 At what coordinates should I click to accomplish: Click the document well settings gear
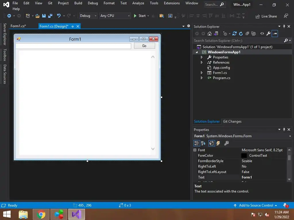click(x=189, y=26)
